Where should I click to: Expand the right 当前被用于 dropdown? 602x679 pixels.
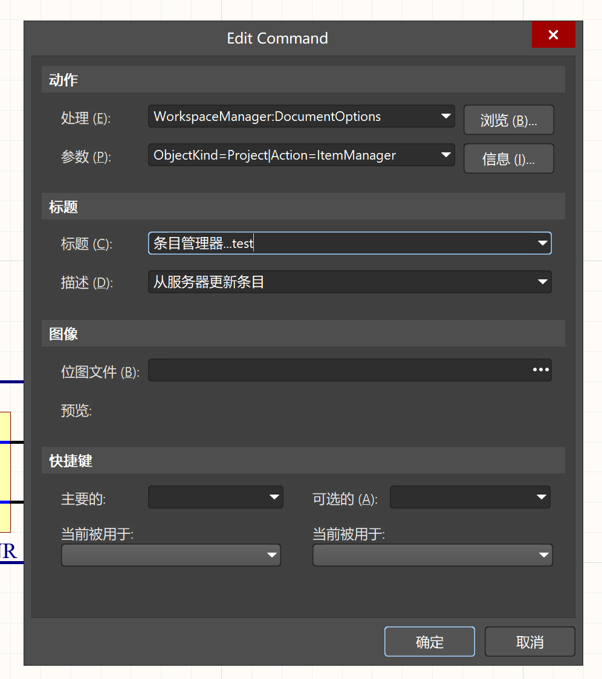tap(544, 555)
